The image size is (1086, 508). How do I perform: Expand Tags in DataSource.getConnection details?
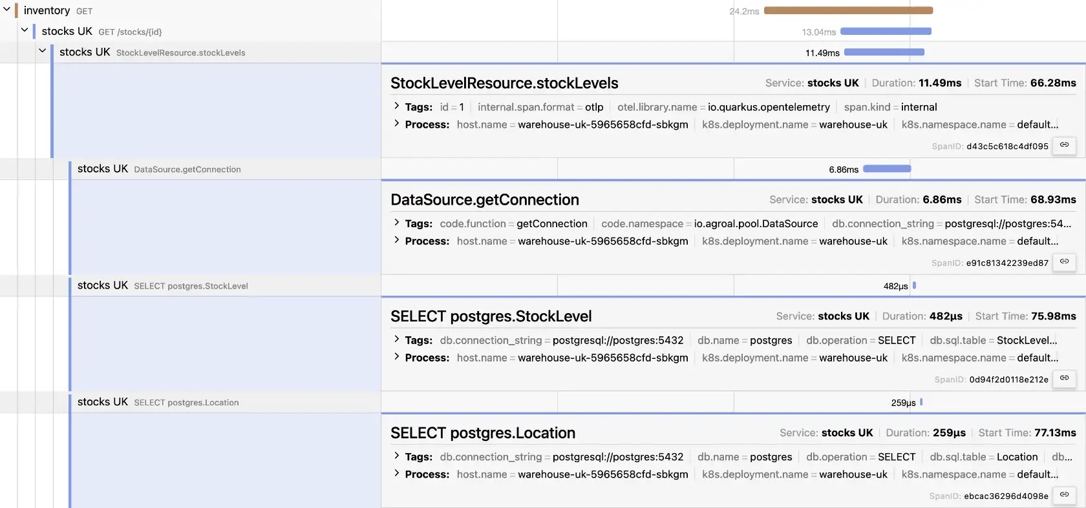[397, 223]
